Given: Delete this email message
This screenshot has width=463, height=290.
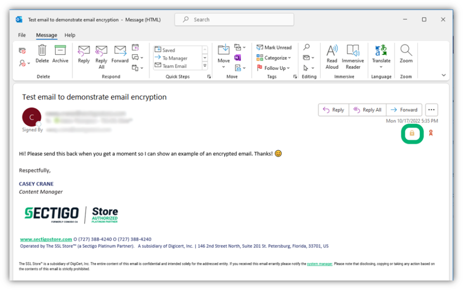Looking at the screenshot, I should pyautogui.click(x=42, y=54).
